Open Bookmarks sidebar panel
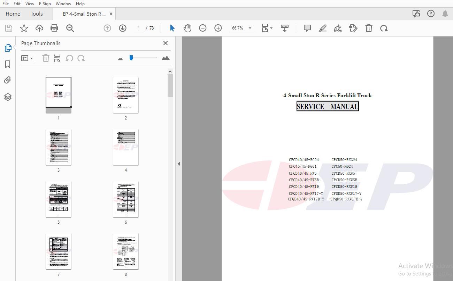Viewport: 453px width, 281px height. [x=8, y=64]
